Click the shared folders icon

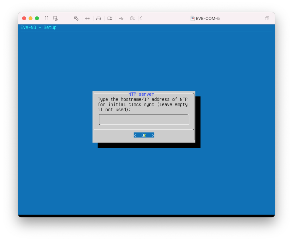(132, 18)
